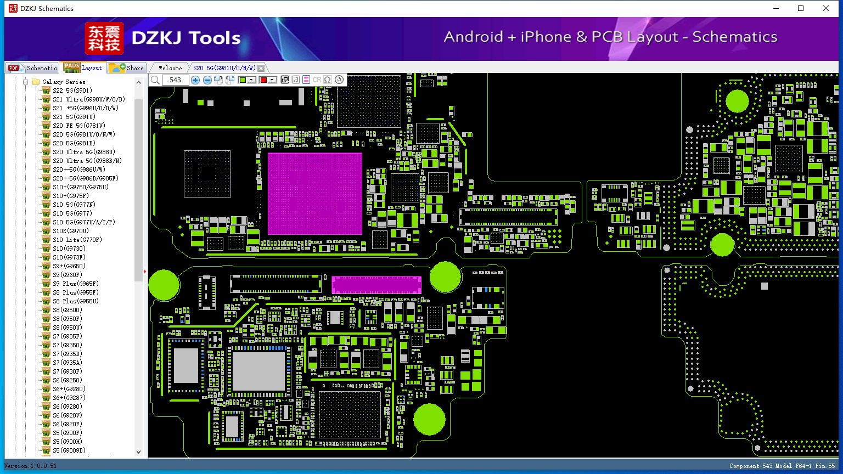The width and height of the screenshot is (843, 474).
Task: Click the PADS icon beside S10E(G970U)
Action: (46, 231)
